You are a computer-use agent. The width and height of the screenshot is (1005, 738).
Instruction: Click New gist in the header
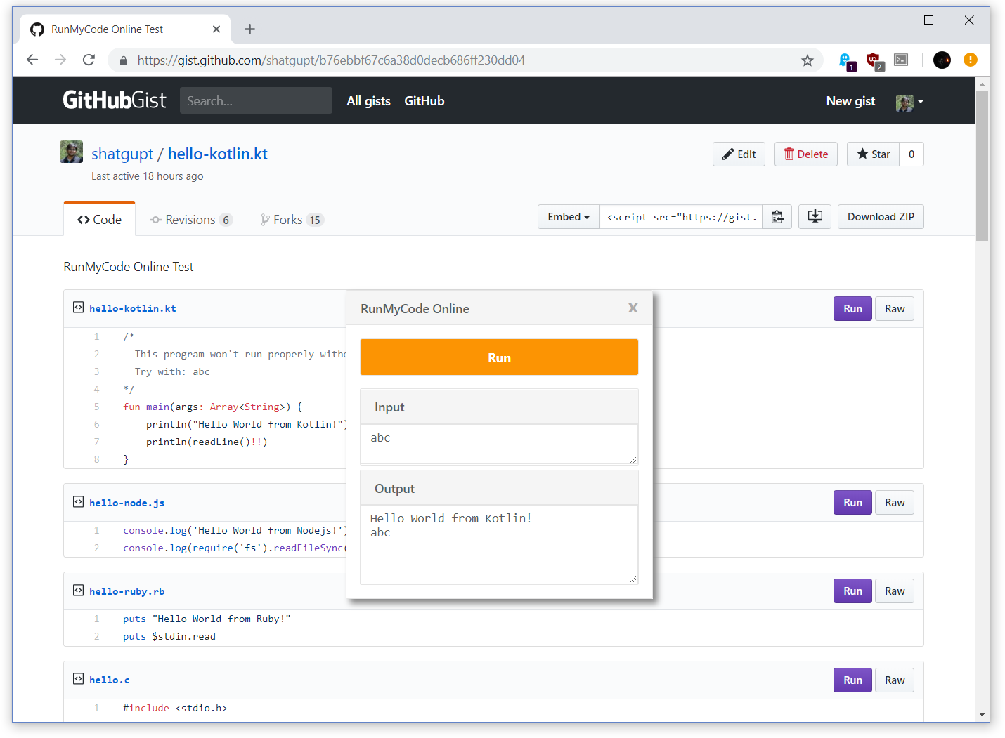click(x=850, y=101)
